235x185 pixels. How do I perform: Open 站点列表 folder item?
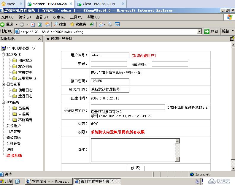[x=23, y=66]
